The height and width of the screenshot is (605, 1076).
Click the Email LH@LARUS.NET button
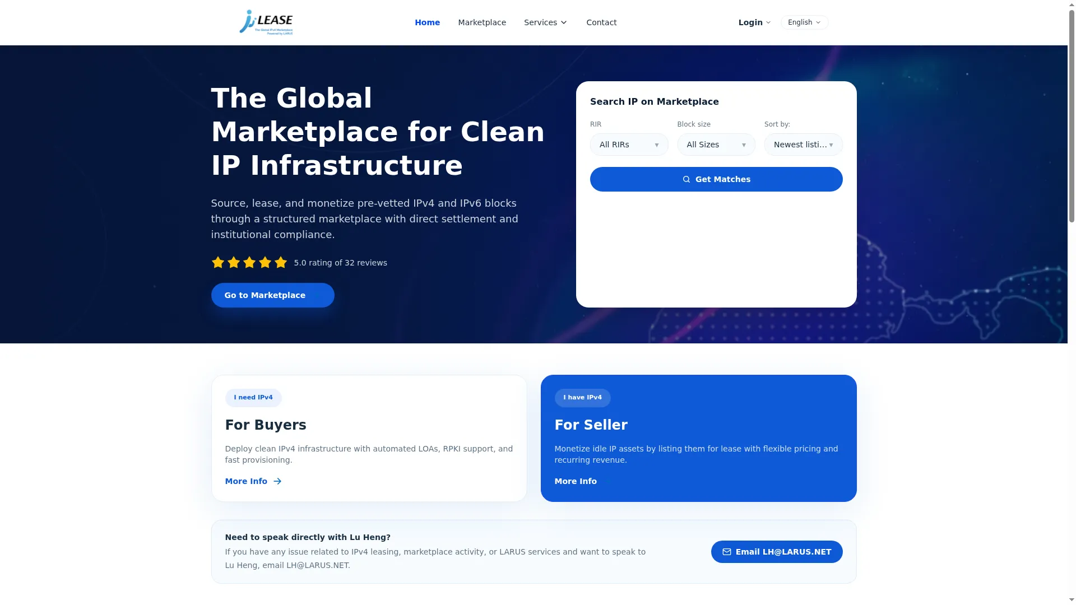777,552
